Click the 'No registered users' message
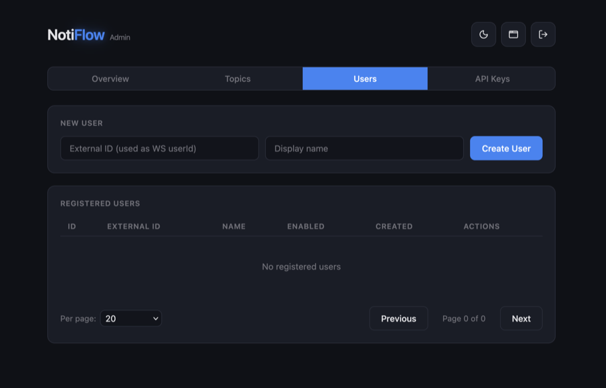This screenshot has height=388, width=606. tap(302, 267)
